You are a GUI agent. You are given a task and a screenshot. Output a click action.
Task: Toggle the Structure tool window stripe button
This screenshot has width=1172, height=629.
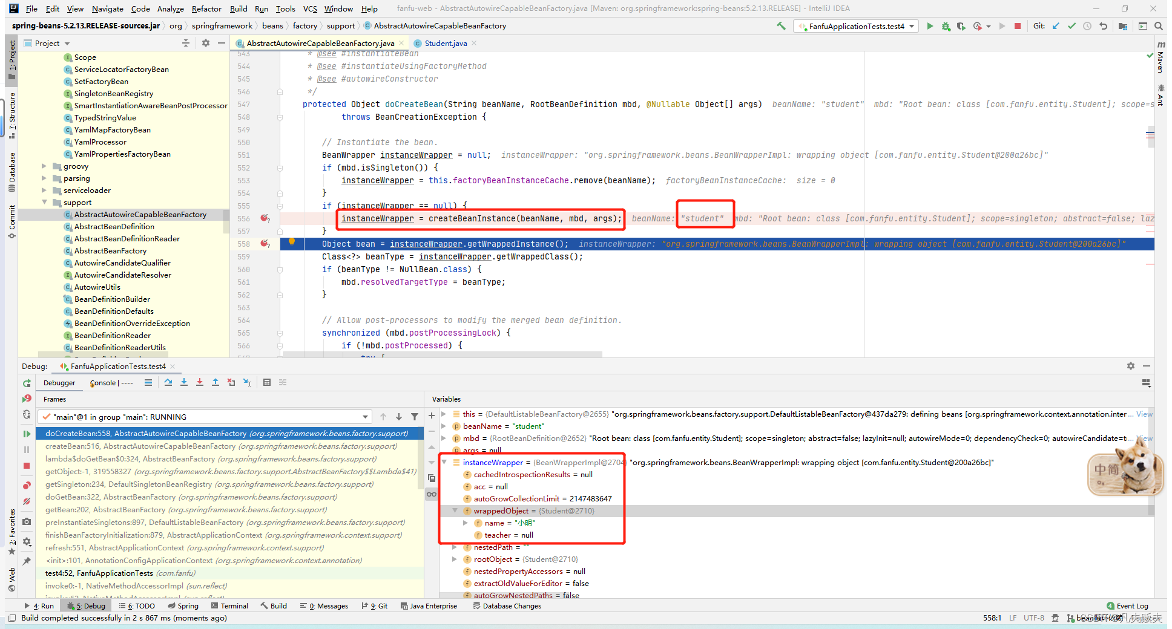[x=12, y=114]
